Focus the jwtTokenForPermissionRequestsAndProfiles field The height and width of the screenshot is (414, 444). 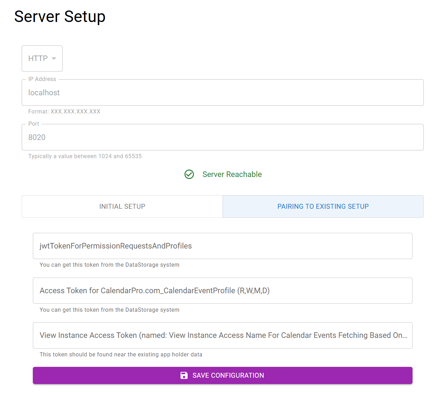coord(222,246)
